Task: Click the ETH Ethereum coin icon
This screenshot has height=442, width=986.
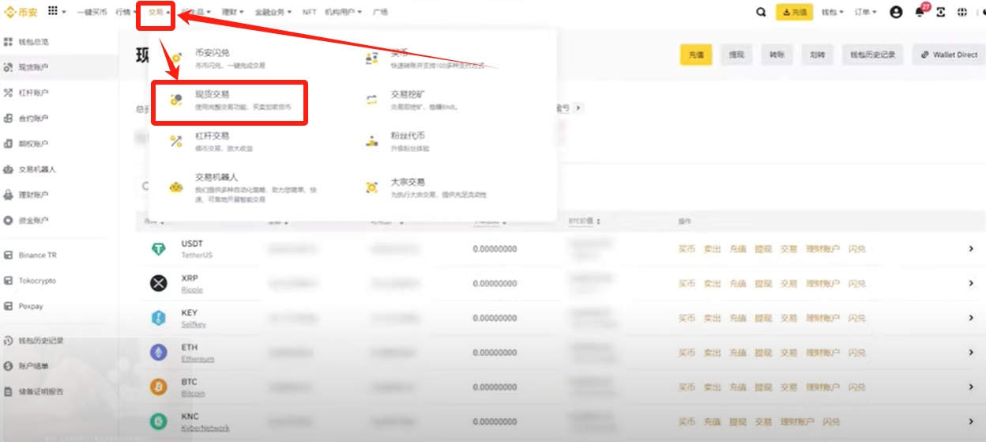Action: (159, 352)
